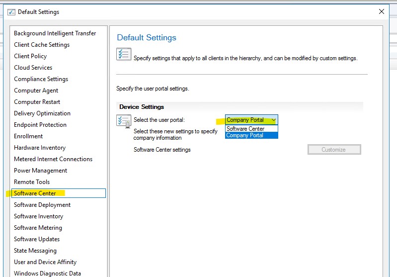This screenshot has width=397, height=277.
Task: Click the Default Settings title bar icon
Action: [x=11, y=12]
